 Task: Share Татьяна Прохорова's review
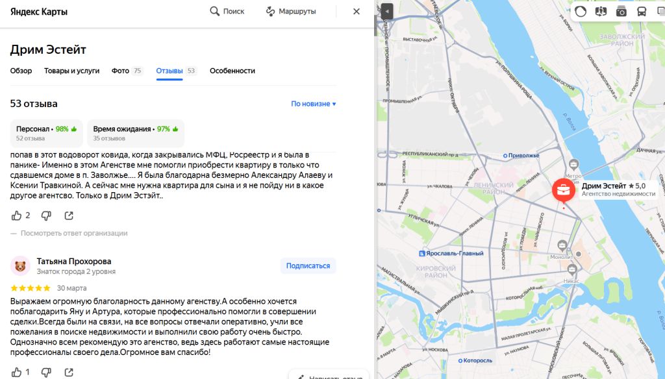point(68,372)
